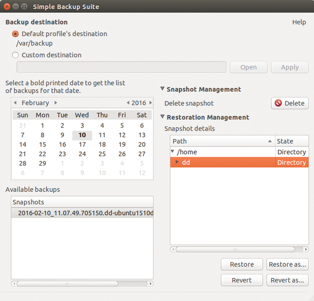The image size is (314, 301).
Task: Select February 14 in the calendar
Action: pyautogui.click(x=23, y=145)
